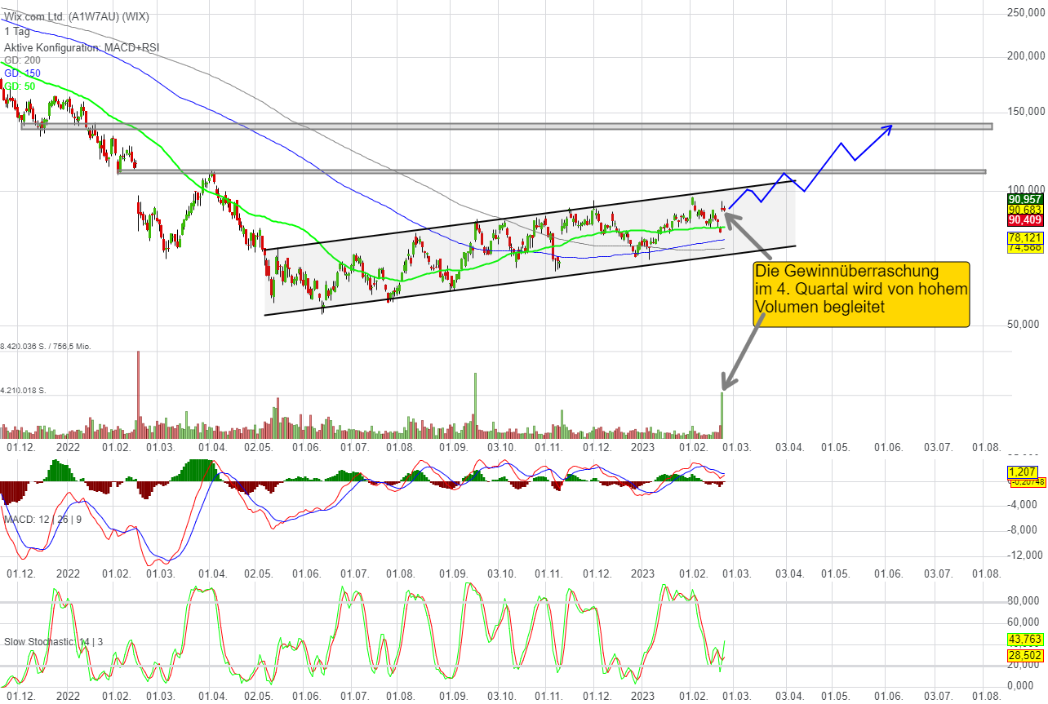Click the '1,207' MACD value tag
1048x704 pixels.
(1022, 472)
